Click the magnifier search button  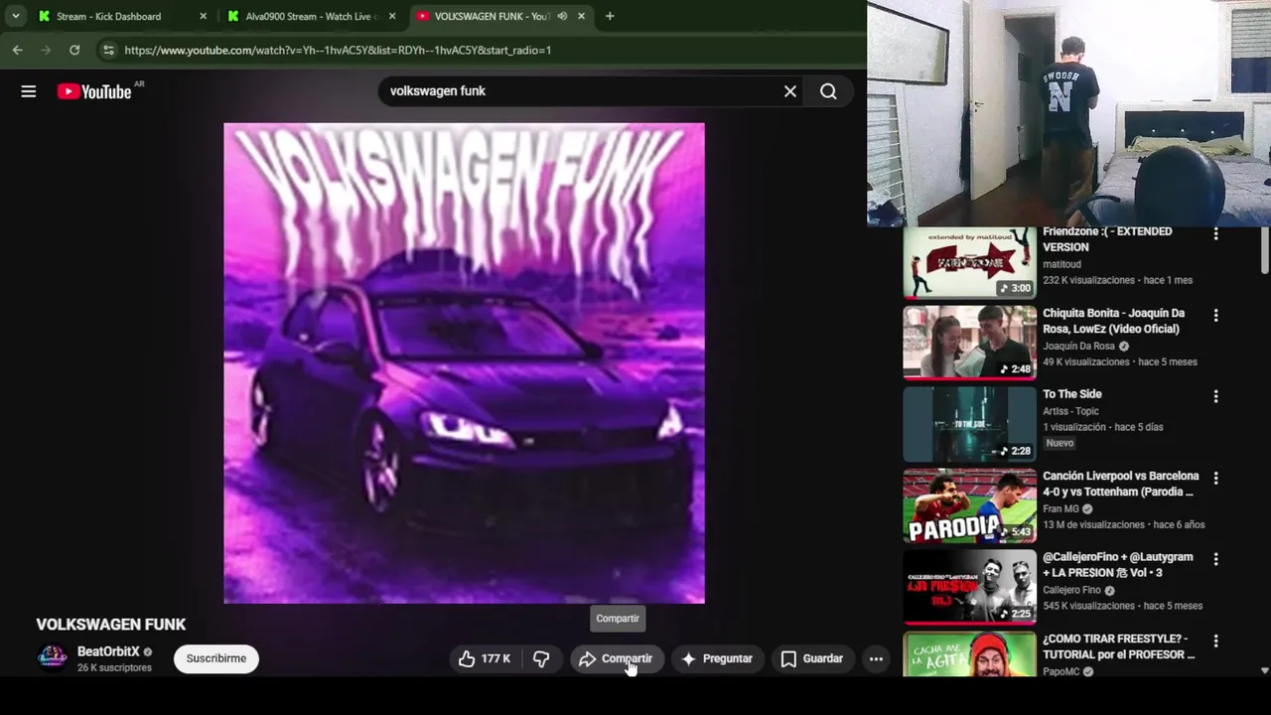pyautogui.click(x=828, y=91)
